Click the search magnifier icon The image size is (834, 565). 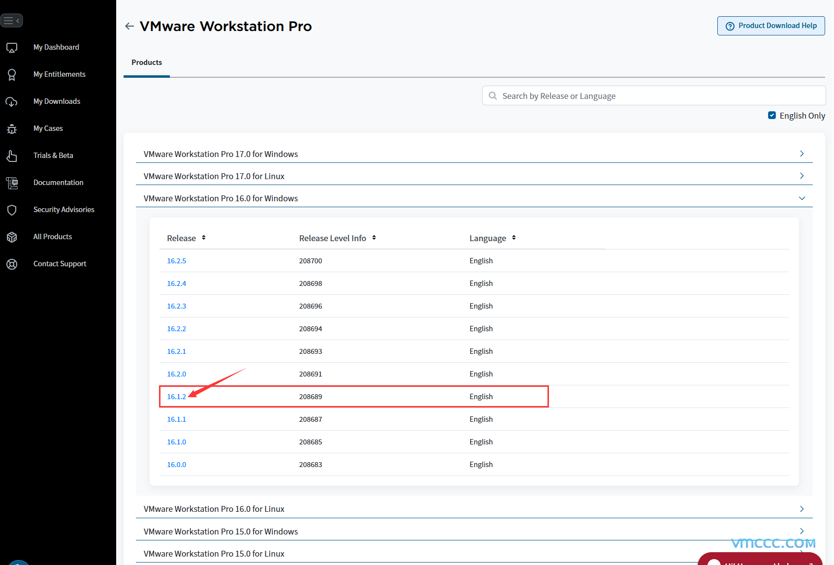[492, 95]
